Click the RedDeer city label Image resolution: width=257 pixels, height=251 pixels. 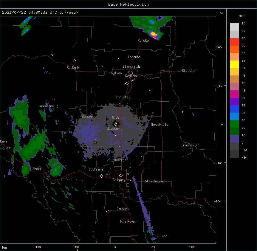point(131,76)
